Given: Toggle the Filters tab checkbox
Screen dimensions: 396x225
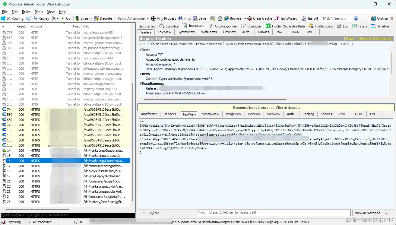Looking at the screenshot, I should (355, 26).
